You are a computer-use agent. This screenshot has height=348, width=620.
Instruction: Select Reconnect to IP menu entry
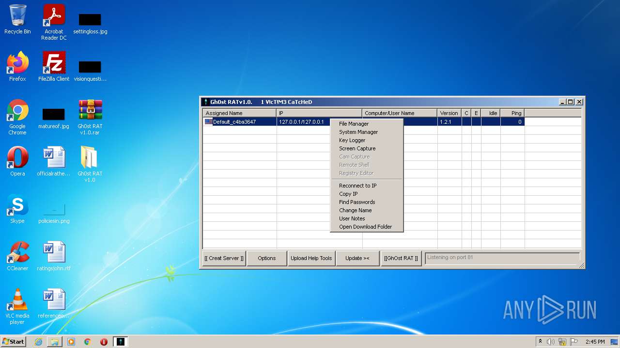click(x=367, y=186)
